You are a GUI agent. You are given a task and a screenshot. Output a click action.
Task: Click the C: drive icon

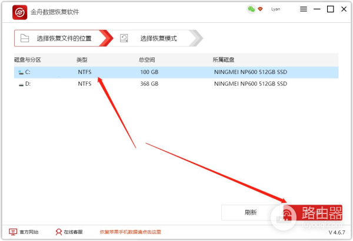pyautogui.click(x=21, y=72)
